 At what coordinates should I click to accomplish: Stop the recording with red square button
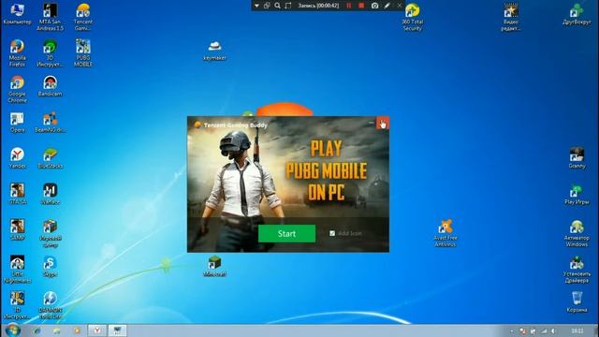(361, 6)
